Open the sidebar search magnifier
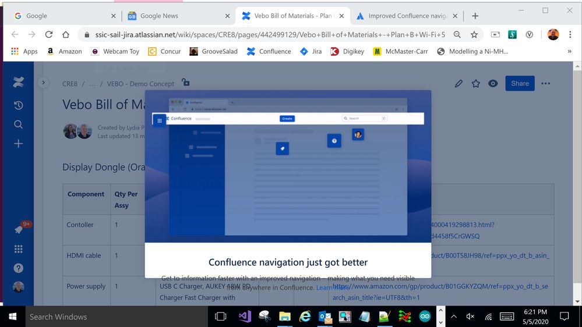This screenshot has width=582, height=327. tap(18, 125)
